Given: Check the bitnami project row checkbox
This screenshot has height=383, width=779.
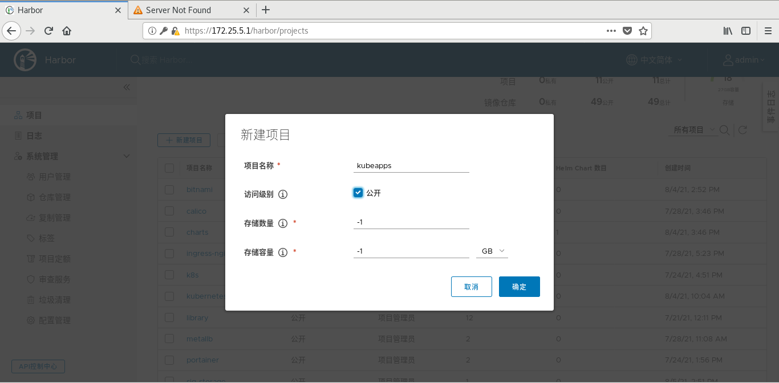Looking at the screenshot, I should pyautogui.click(x=169, y=190).
